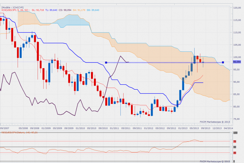Click the 09/2008 date on time axis
The width and height of the screenshot is (244, 163).
pyautogui.click(x=35, y=128)
